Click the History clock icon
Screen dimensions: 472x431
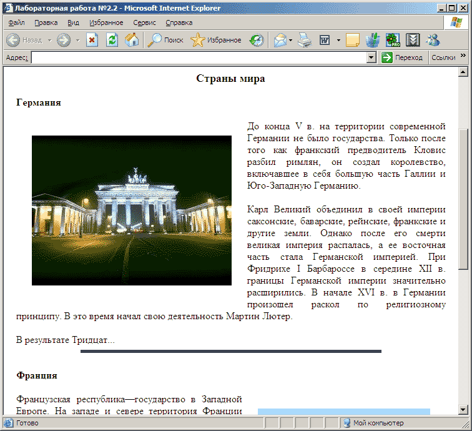[257, 40]
